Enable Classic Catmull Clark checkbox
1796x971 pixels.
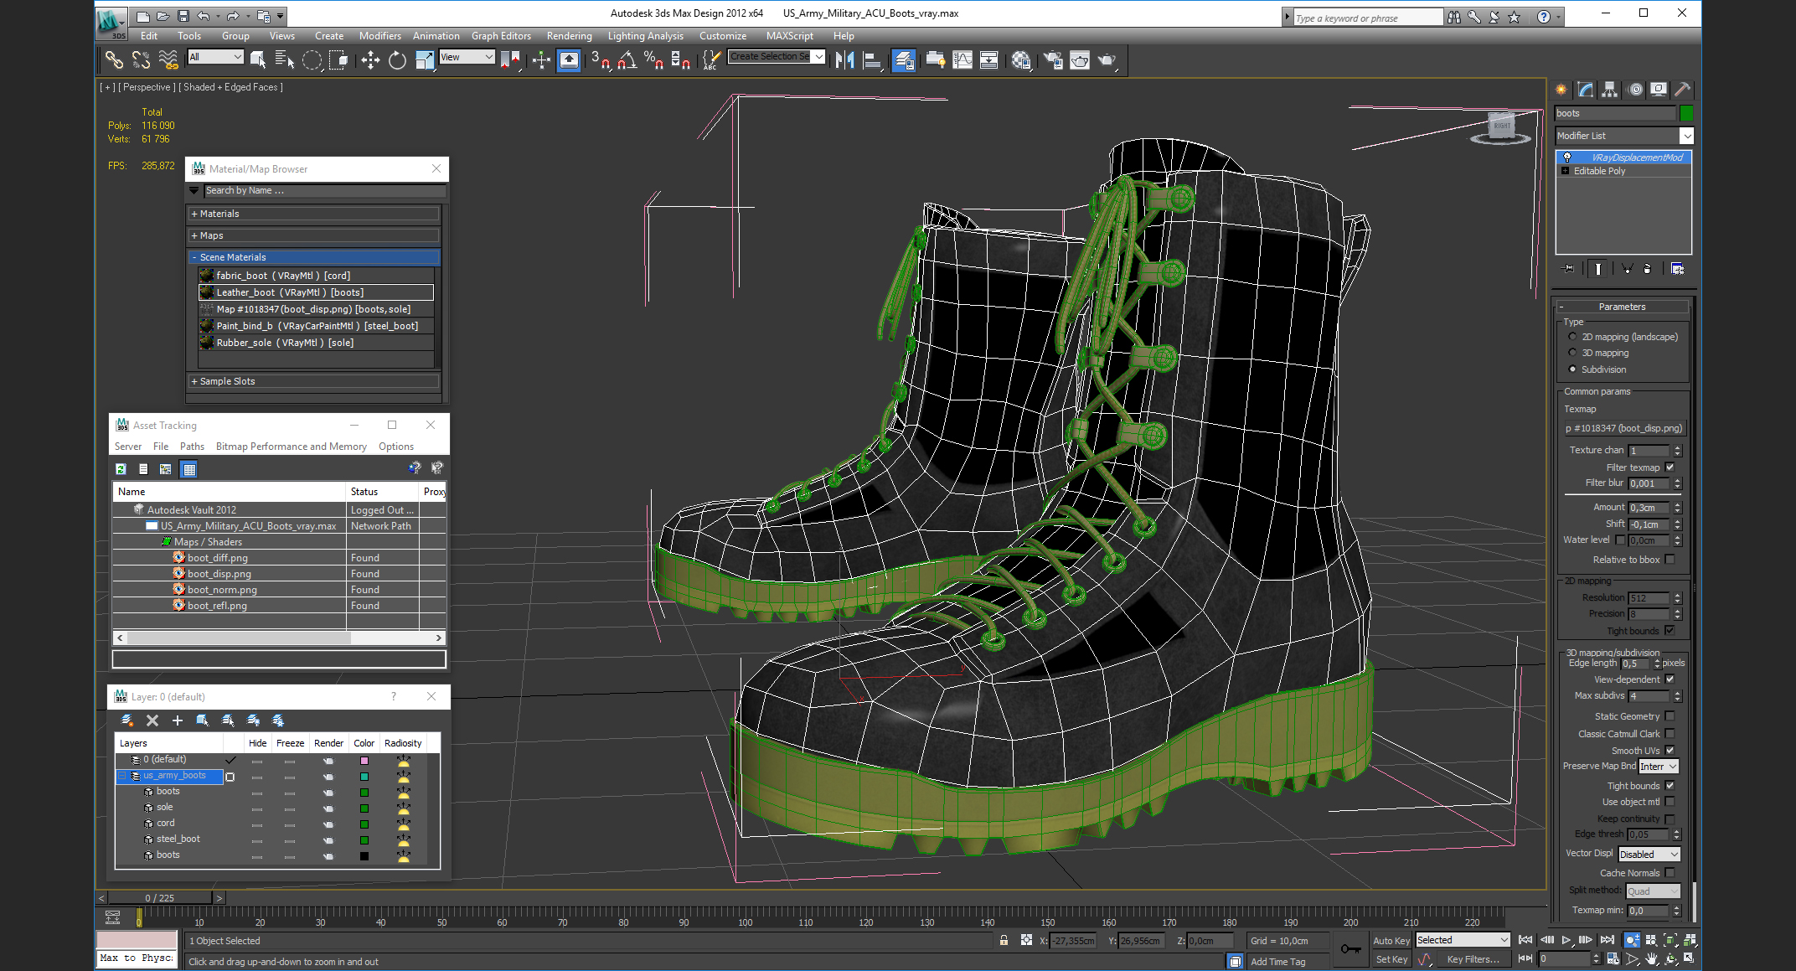(x=1670, y=734)
